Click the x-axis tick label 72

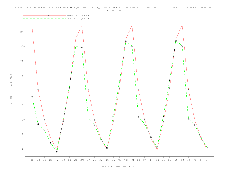coord(182,160)
